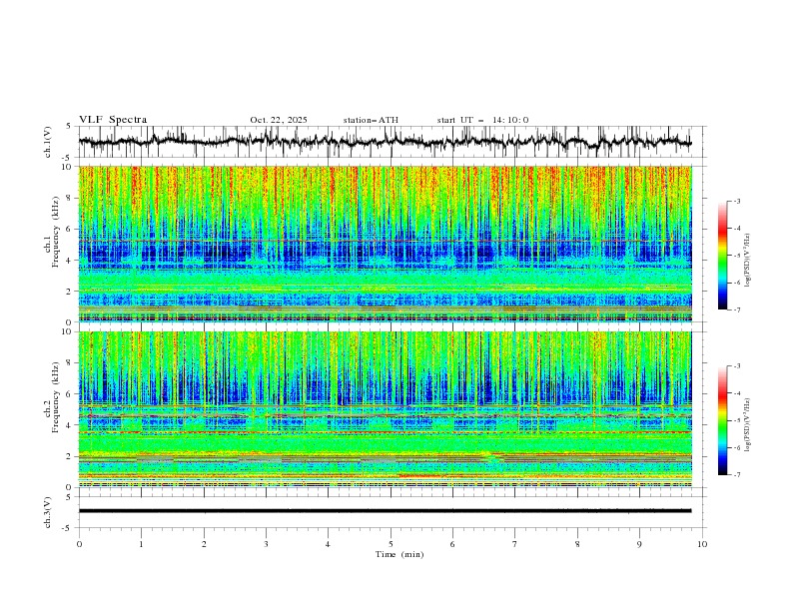Click inside the ch.1 spectrogram panel
Screen dimensions: 791x611
point(385,244)
